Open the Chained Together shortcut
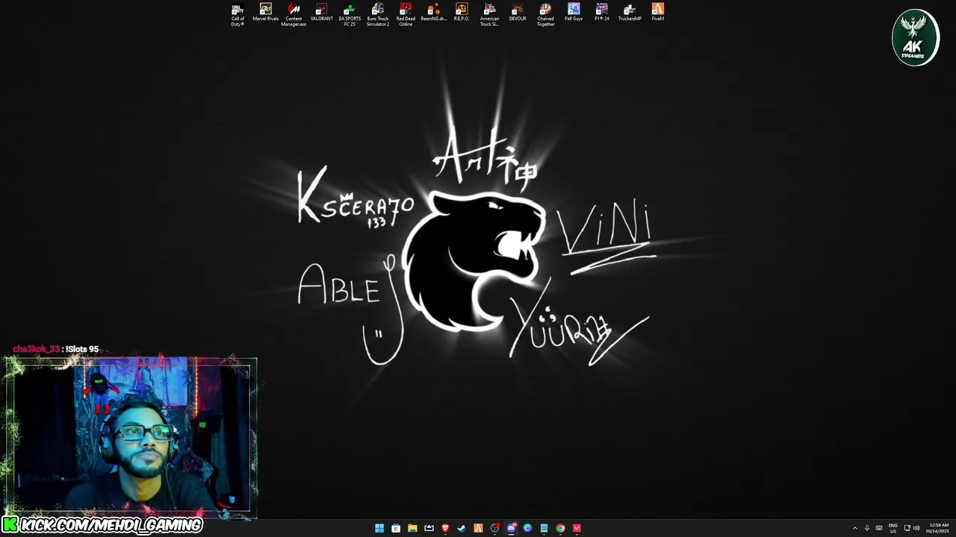 click(x=545, y=14)
